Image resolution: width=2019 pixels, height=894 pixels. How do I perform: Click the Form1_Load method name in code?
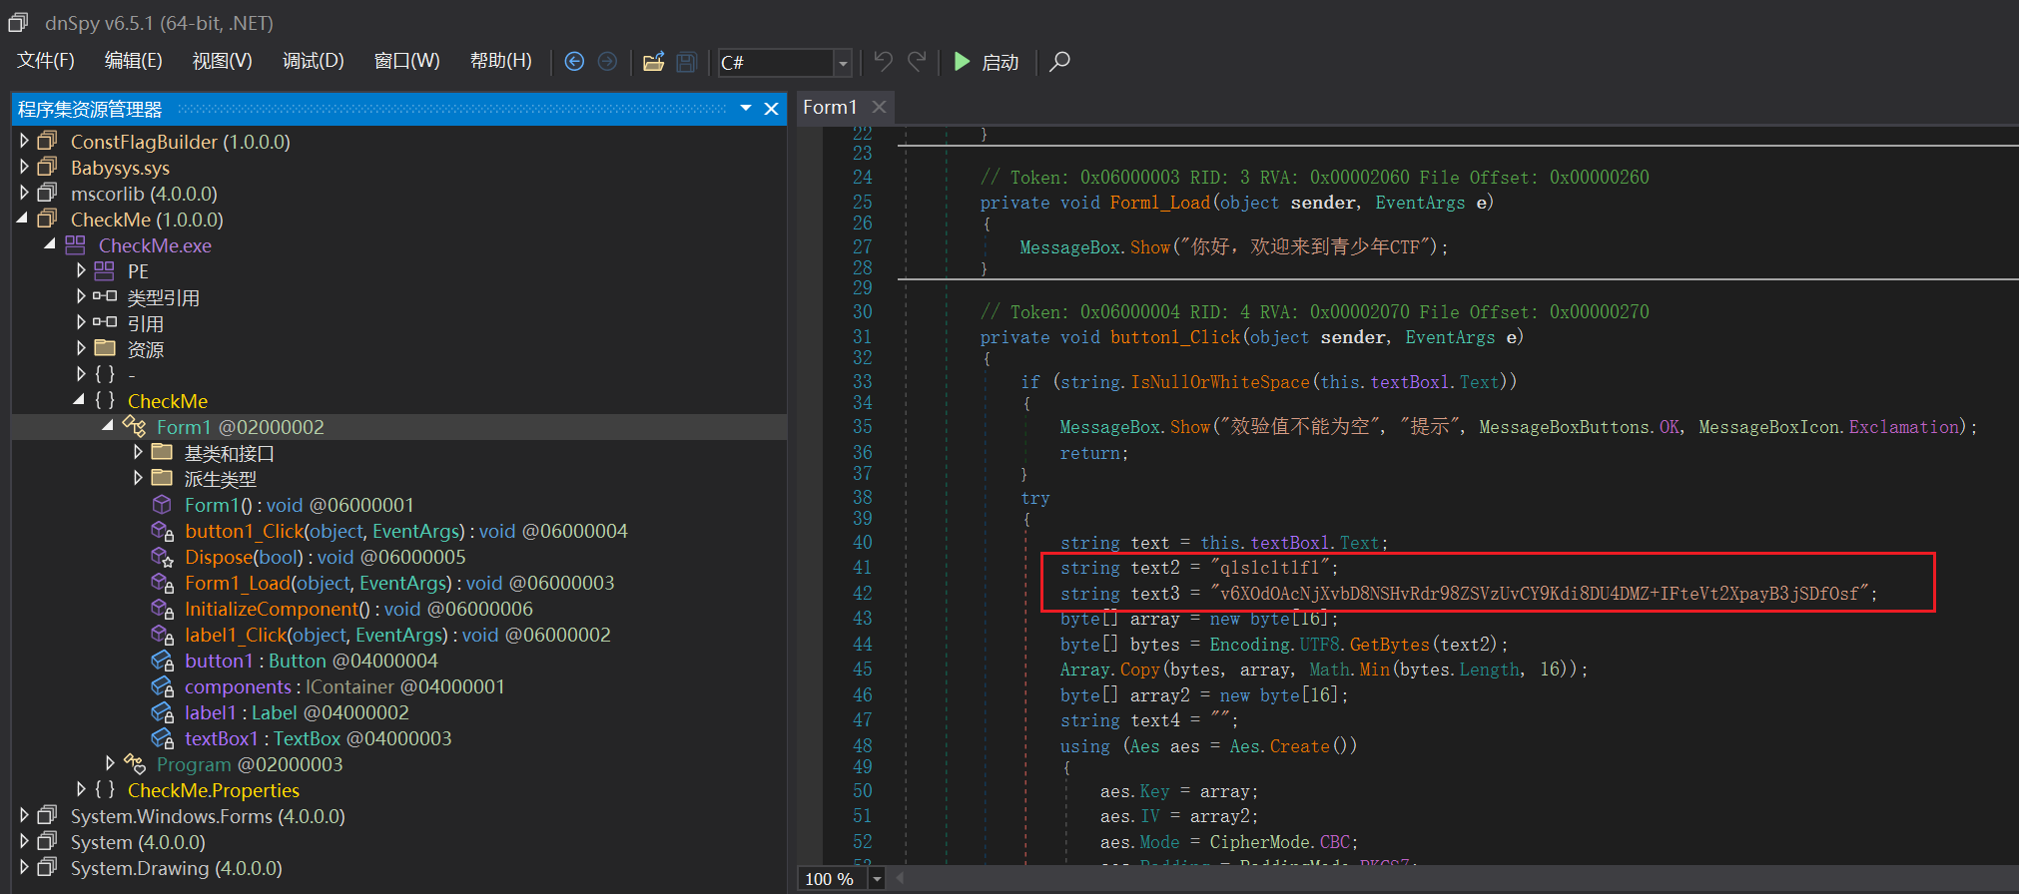(1159, 203)
